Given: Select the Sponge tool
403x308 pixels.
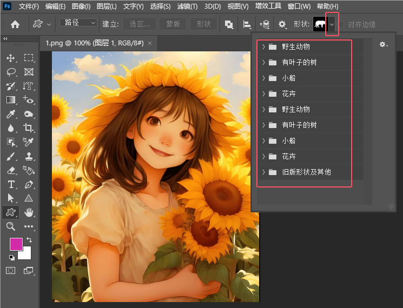Looking at the screenshot, I should click(29, 114).
